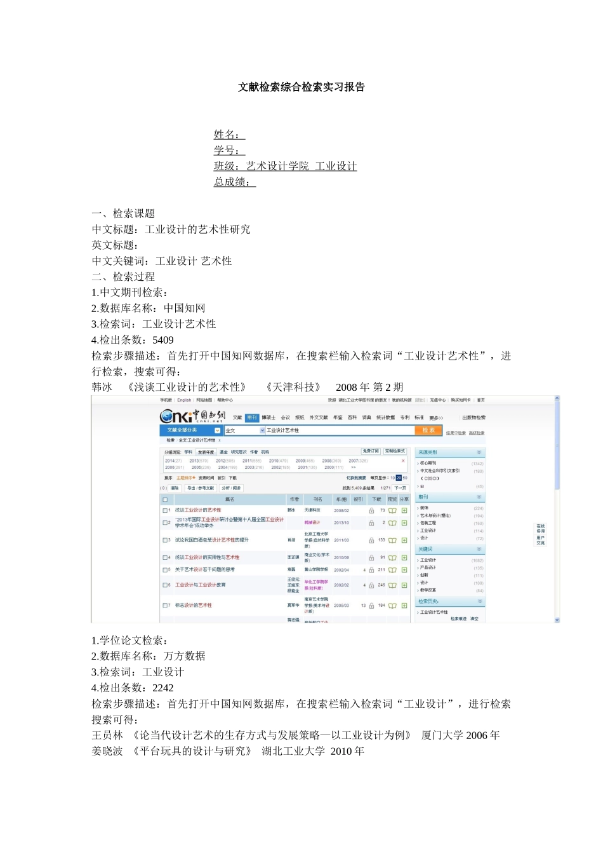Move the embedded page vertical scrollbar thumb
This screenshot has height=854, width=603.
click(x=557, y=445)
